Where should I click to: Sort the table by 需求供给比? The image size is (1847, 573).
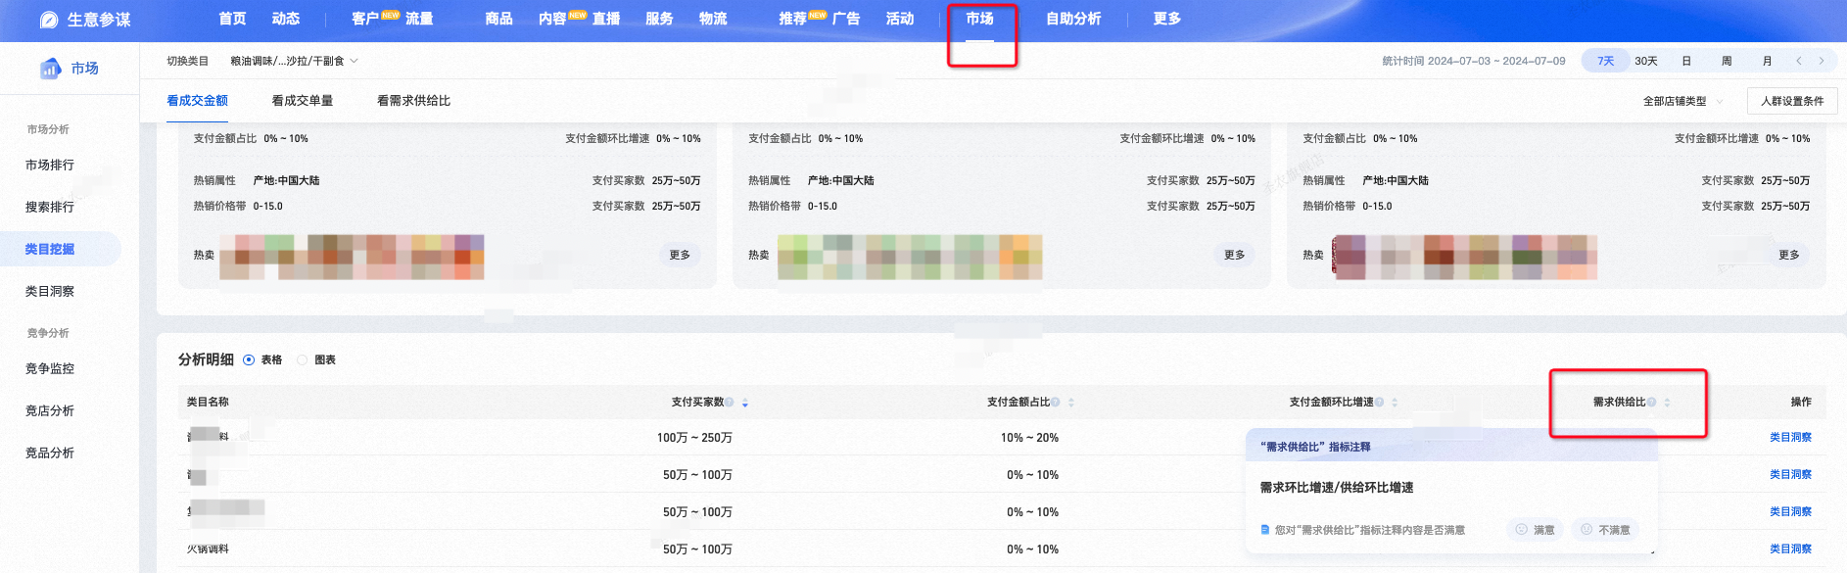pyautogui.click(x=1667, y=403)
